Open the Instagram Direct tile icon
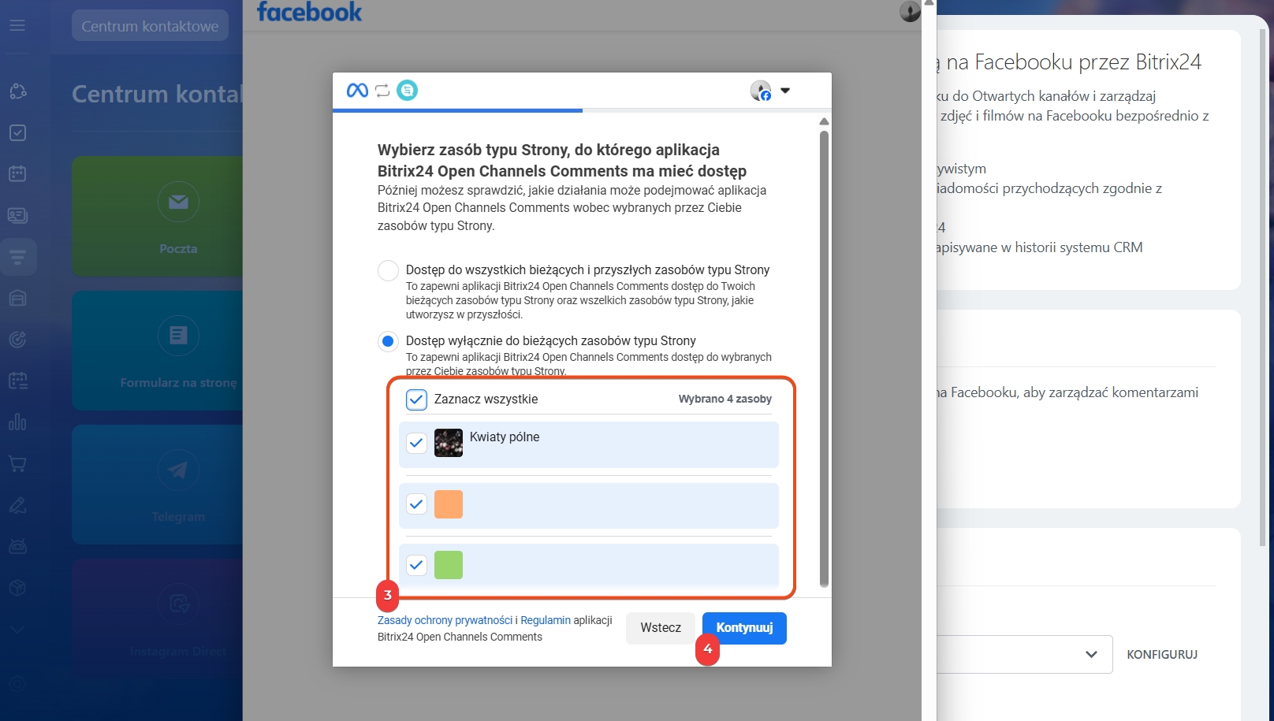The width and height of the screenshot is (1274, 721). [x=178, y=604]
